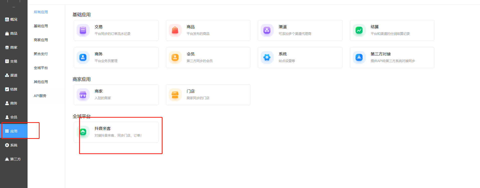The width and height of the screenshot is (480, 188).
Task: Open the 商务 app card title
Action: pos(99,54)
